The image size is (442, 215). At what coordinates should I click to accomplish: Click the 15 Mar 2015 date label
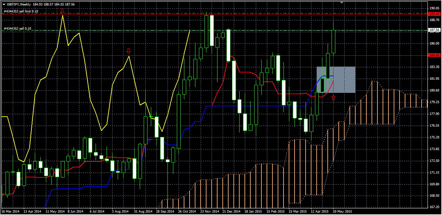pos(298,211)
